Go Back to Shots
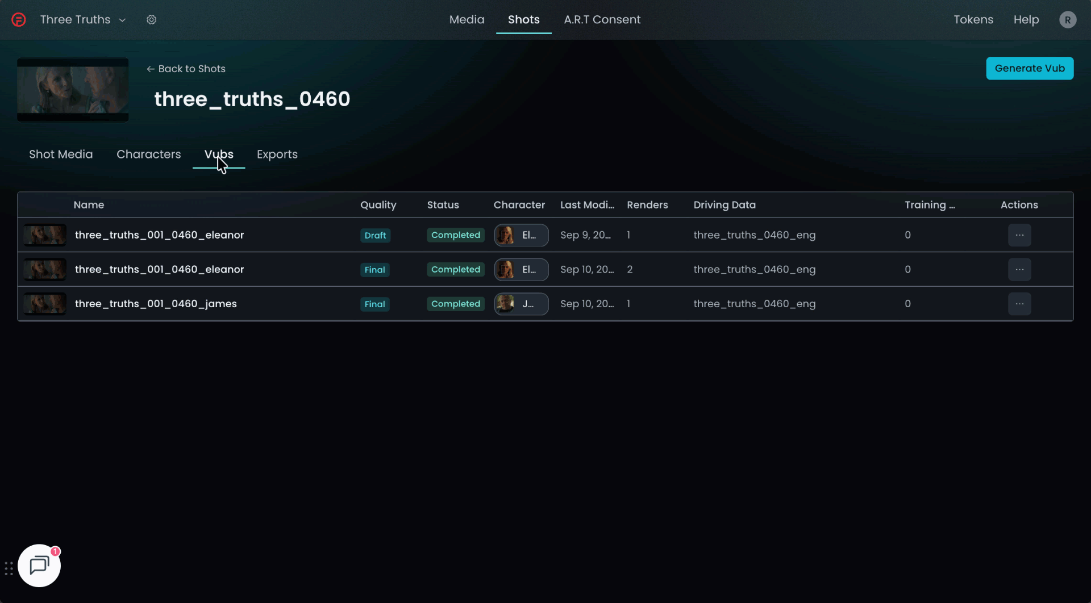The image size is (1091, 603). pos(186,69)
